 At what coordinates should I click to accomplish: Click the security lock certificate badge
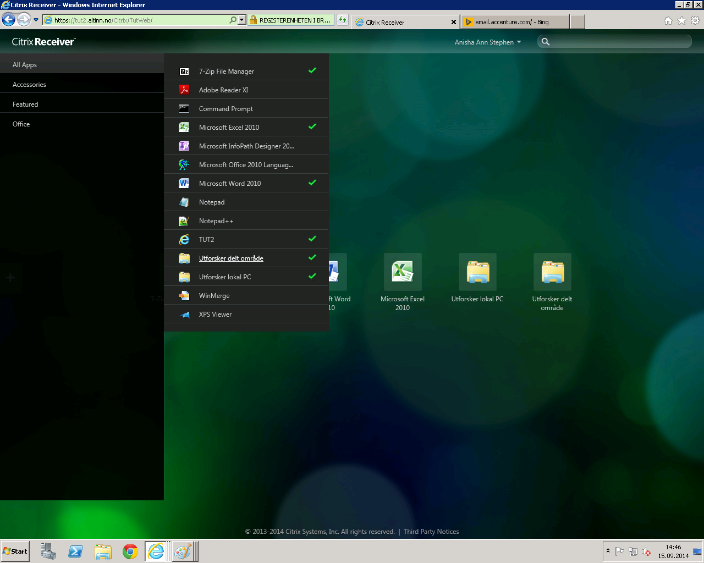[x=290, y=20]
